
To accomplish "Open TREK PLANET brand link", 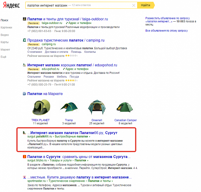I will (x=40, y=120).
